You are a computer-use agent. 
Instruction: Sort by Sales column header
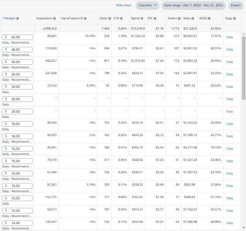(x=187, y=18)
